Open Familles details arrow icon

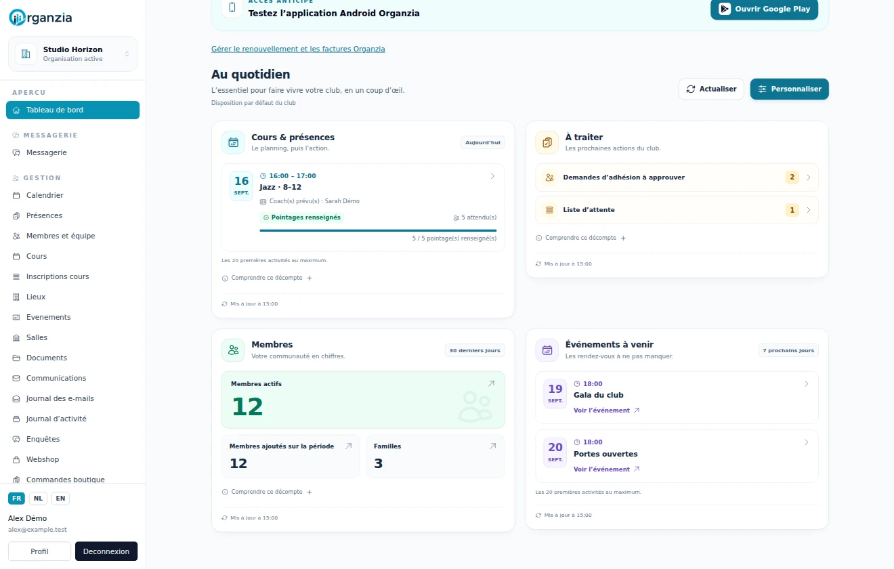493,446
